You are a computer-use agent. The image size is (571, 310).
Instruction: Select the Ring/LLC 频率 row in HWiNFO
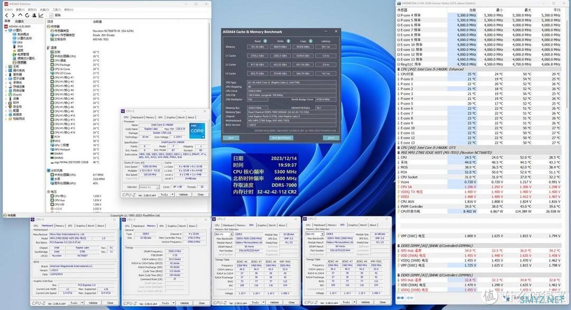pyautogui.click(x=479, y=64)
